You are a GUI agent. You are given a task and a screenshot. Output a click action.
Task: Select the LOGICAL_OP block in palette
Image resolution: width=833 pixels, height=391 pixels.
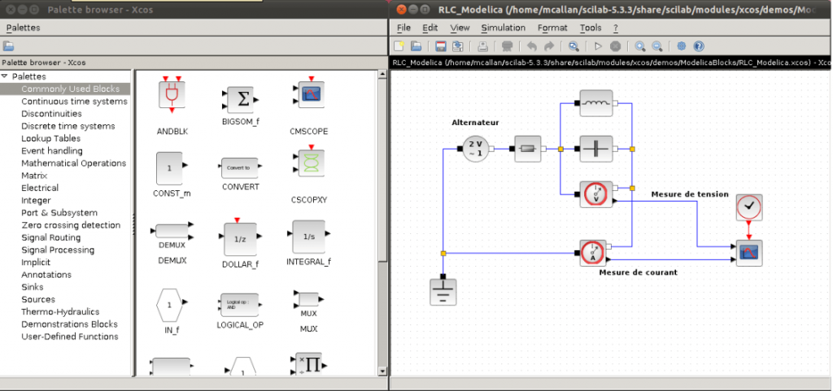coord(240,305)
